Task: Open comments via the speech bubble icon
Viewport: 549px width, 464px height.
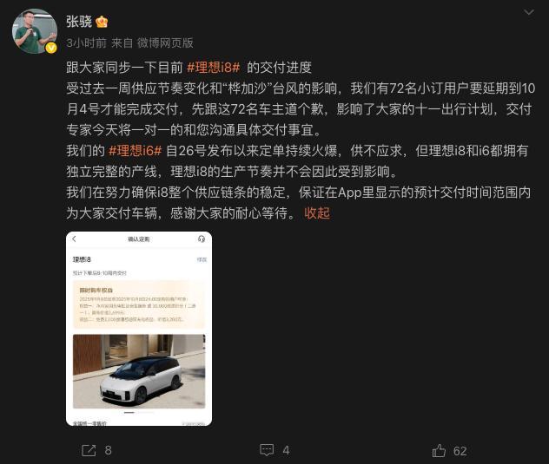Action: [267, 450]
